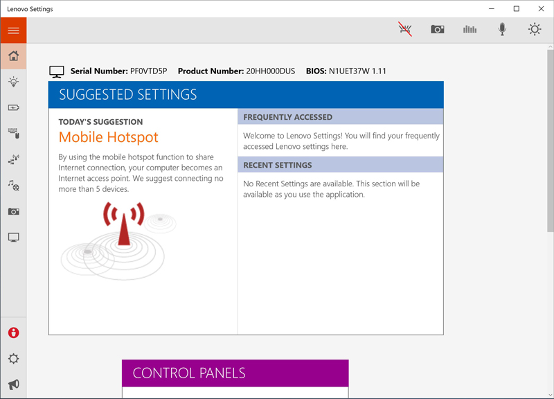The height and width of the screenshot is (399, 554).
Task: Open the hamburger navigation menu
Action: click(13, 30)
